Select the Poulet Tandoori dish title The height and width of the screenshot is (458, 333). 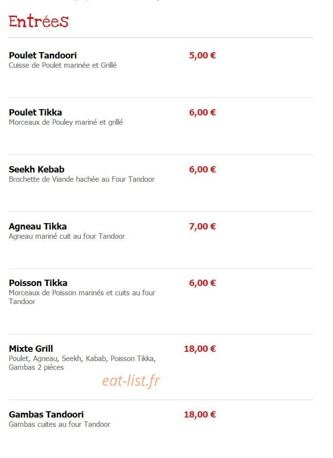(43, 55)
